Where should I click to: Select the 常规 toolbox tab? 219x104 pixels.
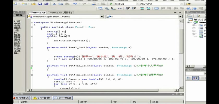click(x=19, y=15)
